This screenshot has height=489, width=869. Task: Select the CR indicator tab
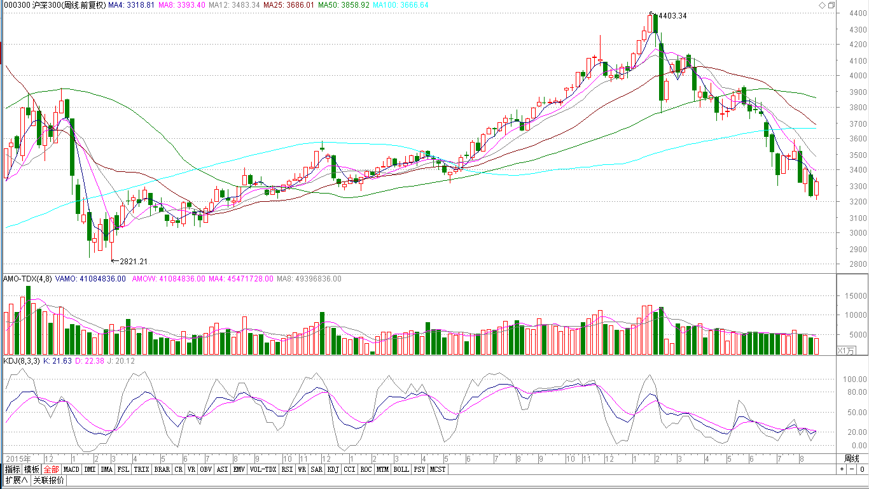click(x=179, y=469)
